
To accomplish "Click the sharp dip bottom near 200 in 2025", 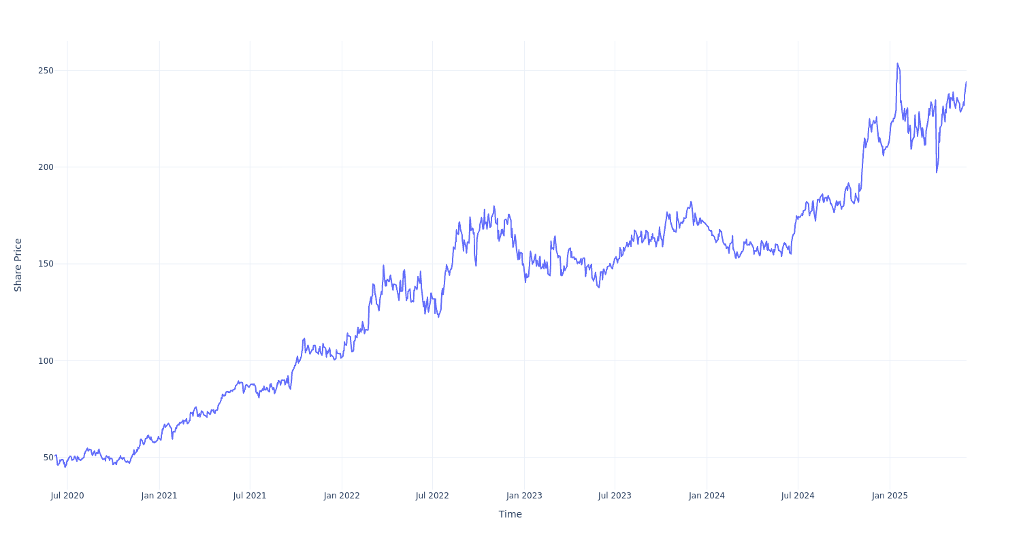I will click(937, 172).
